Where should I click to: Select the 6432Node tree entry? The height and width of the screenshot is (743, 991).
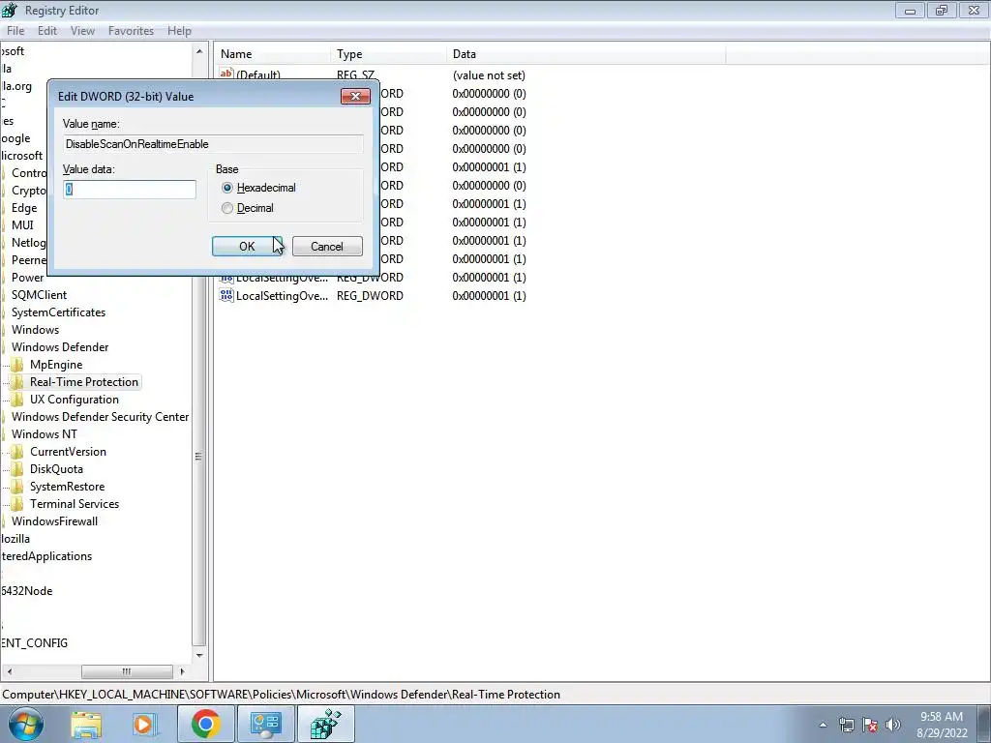(x=26, y=591)
